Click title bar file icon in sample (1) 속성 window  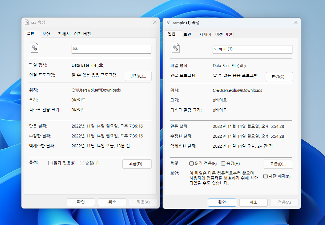point(168,22)
